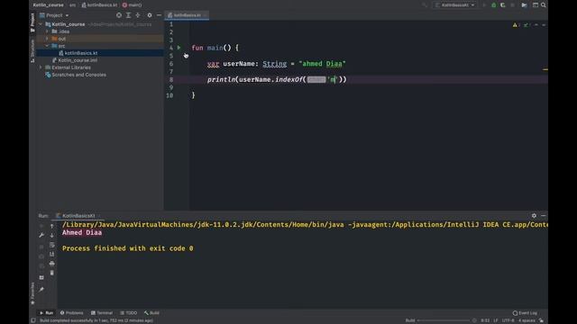Click green run gutter arrow beside main
The width and height of the screenshot is (577, 324).
tap(179, 48)
